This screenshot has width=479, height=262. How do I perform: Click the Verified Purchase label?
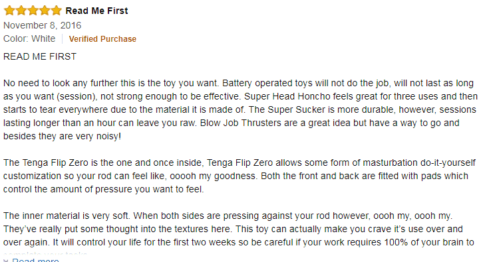click(102, 39)
